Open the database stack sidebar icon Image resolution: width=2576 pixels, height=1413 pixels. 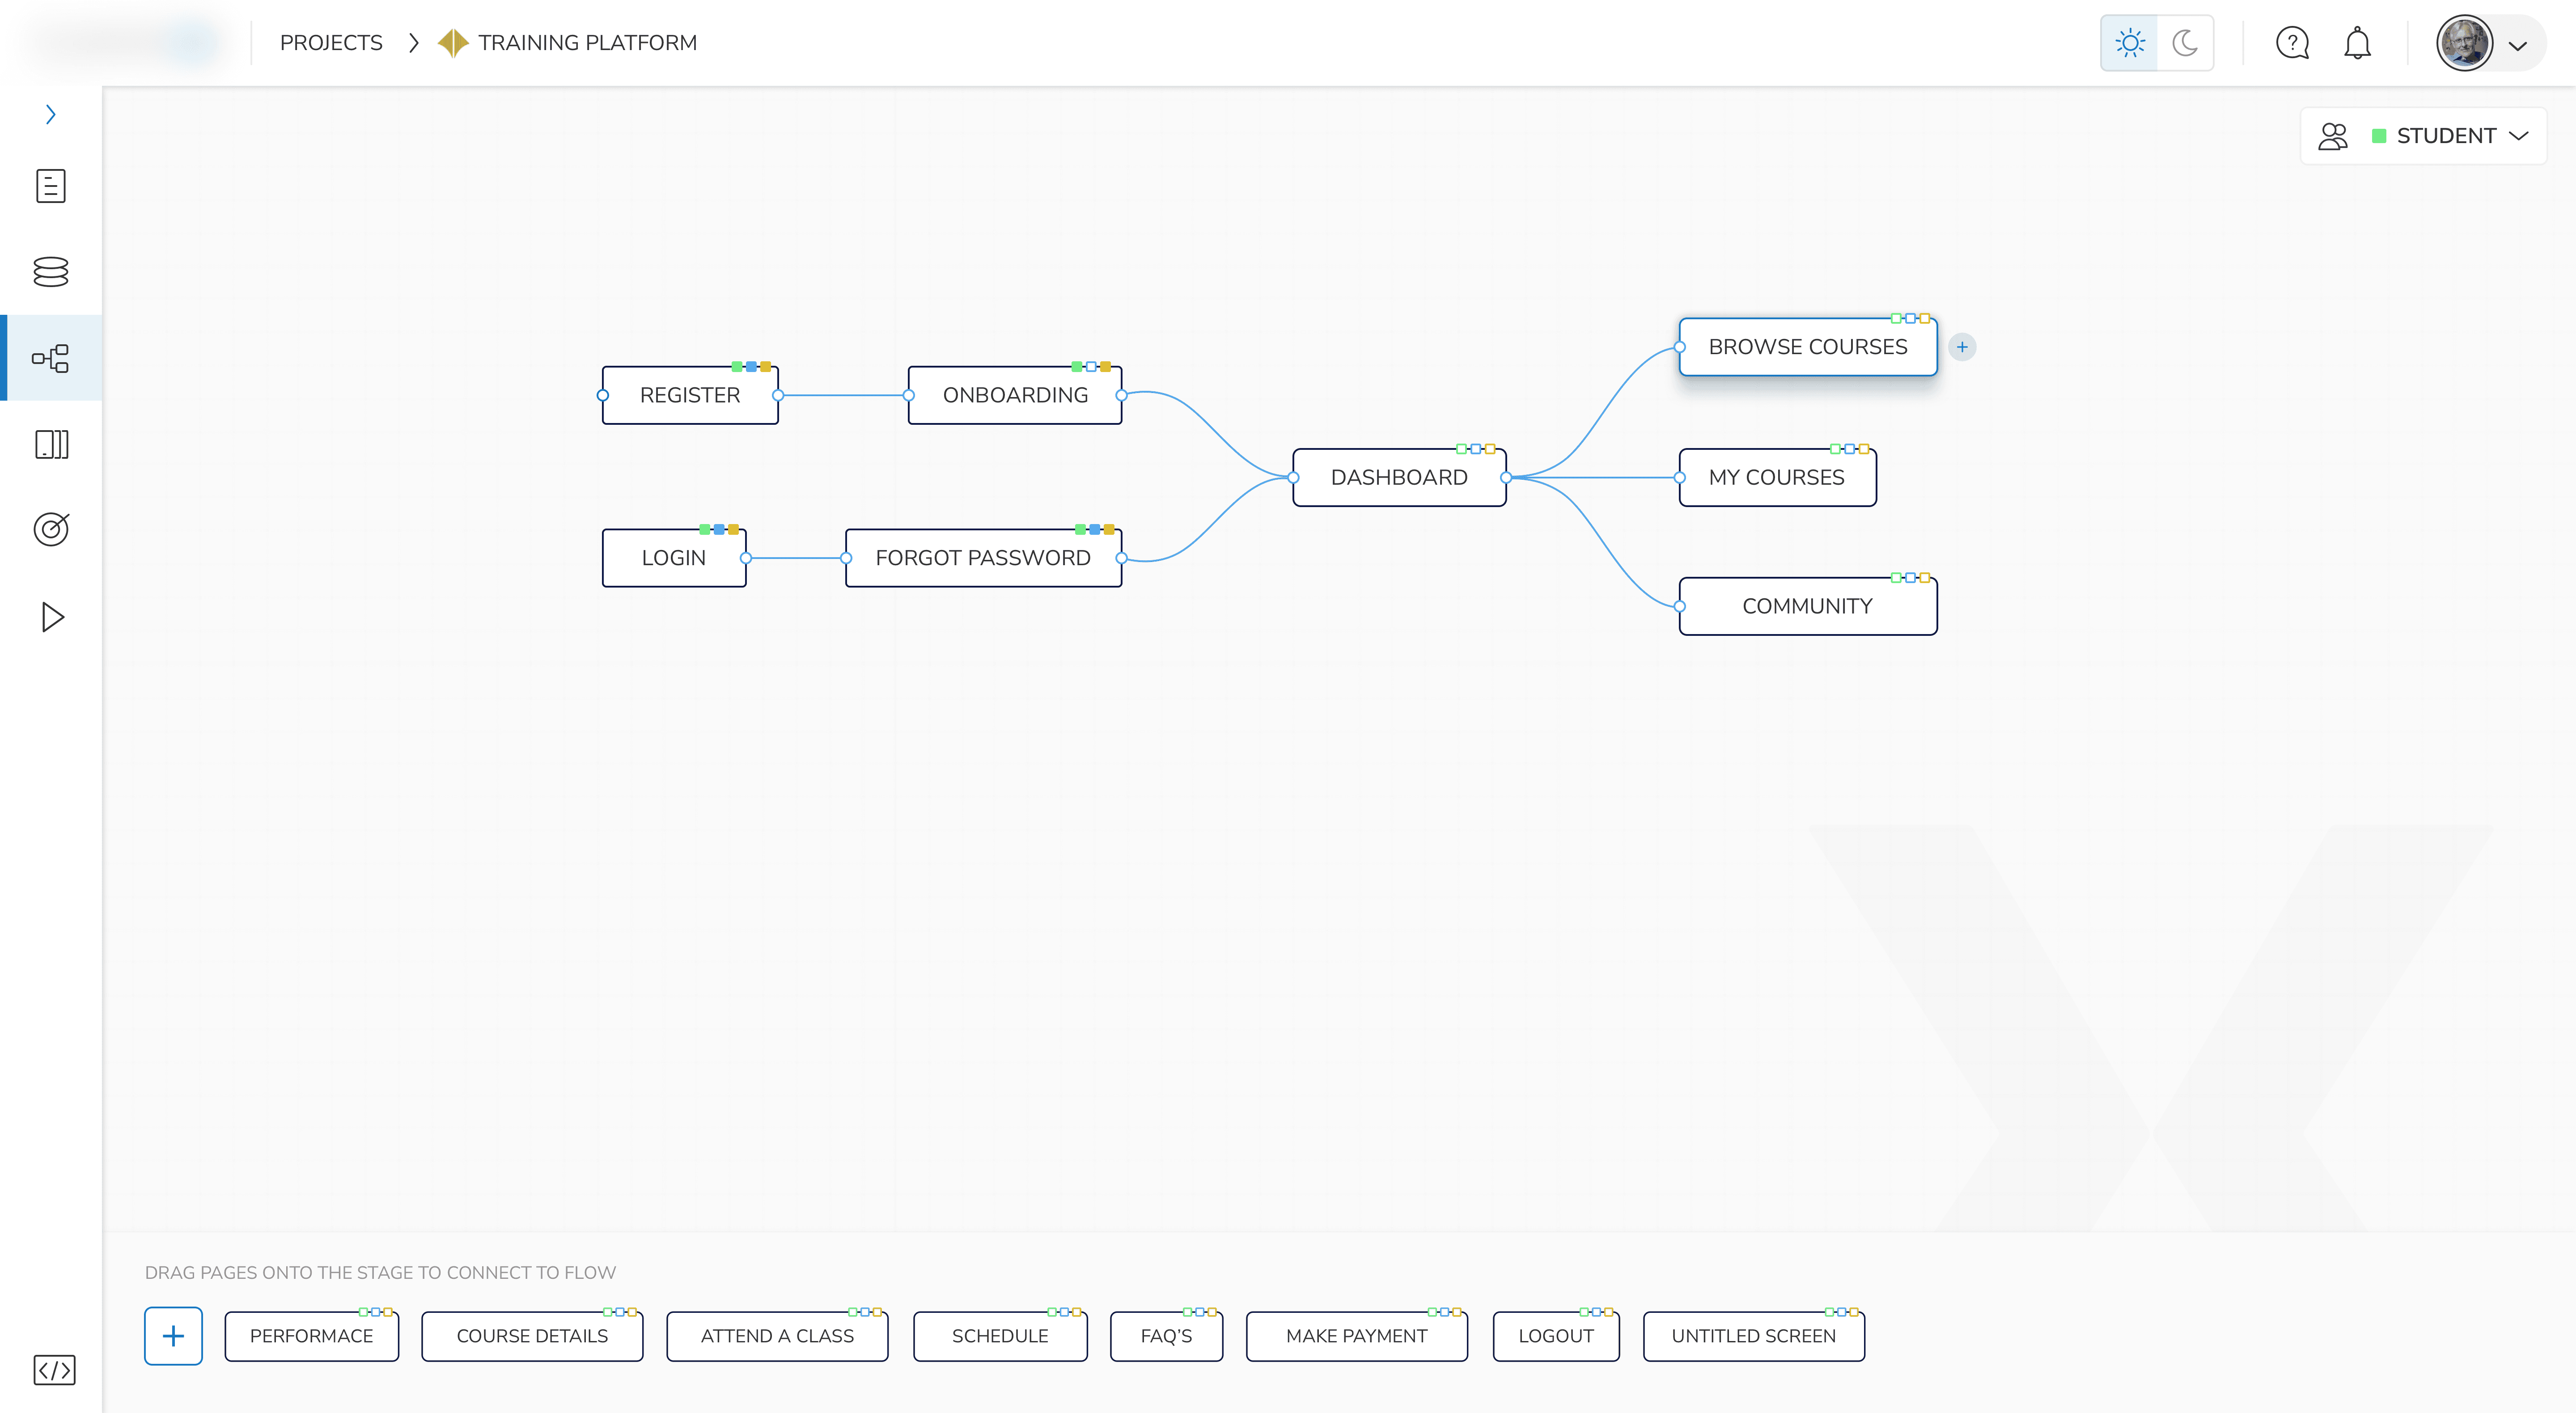coord(51,272)
